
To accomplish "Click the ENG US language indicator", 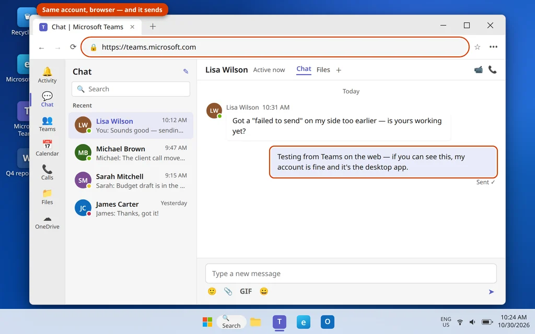I will pos(446,322).
